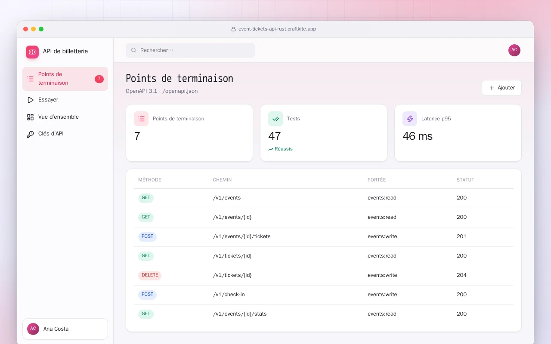Click the CHEMIN column header
551x344 pixels.
coord(222,180)
